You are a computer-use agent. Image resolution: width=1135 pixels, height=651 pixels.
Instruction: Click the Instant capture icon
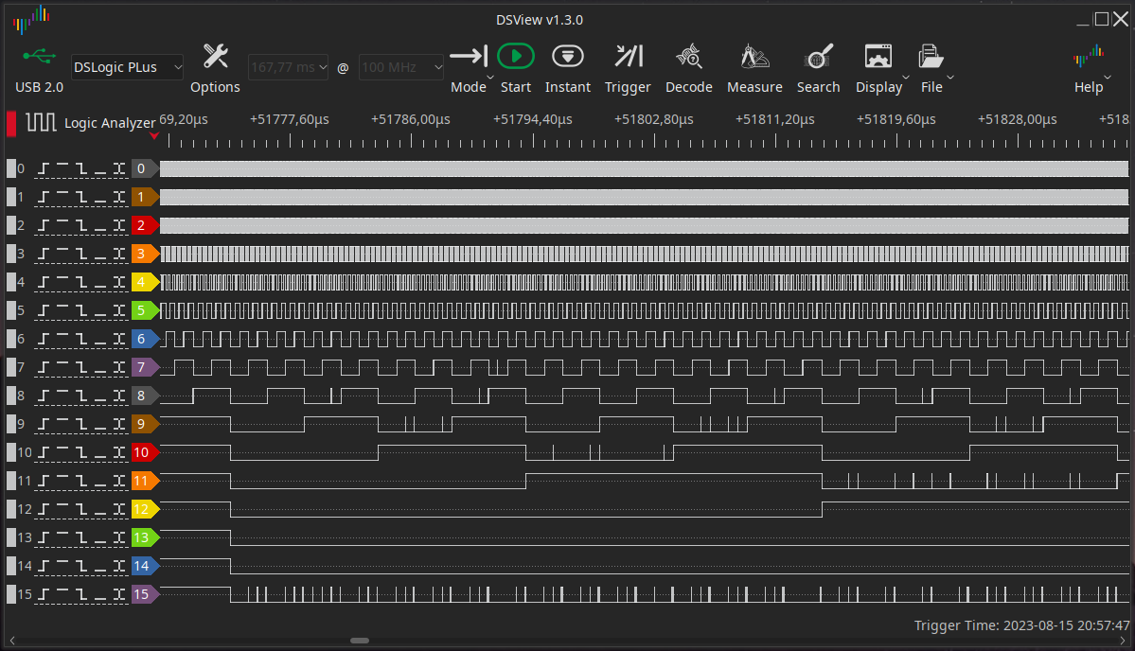point(567,56)
